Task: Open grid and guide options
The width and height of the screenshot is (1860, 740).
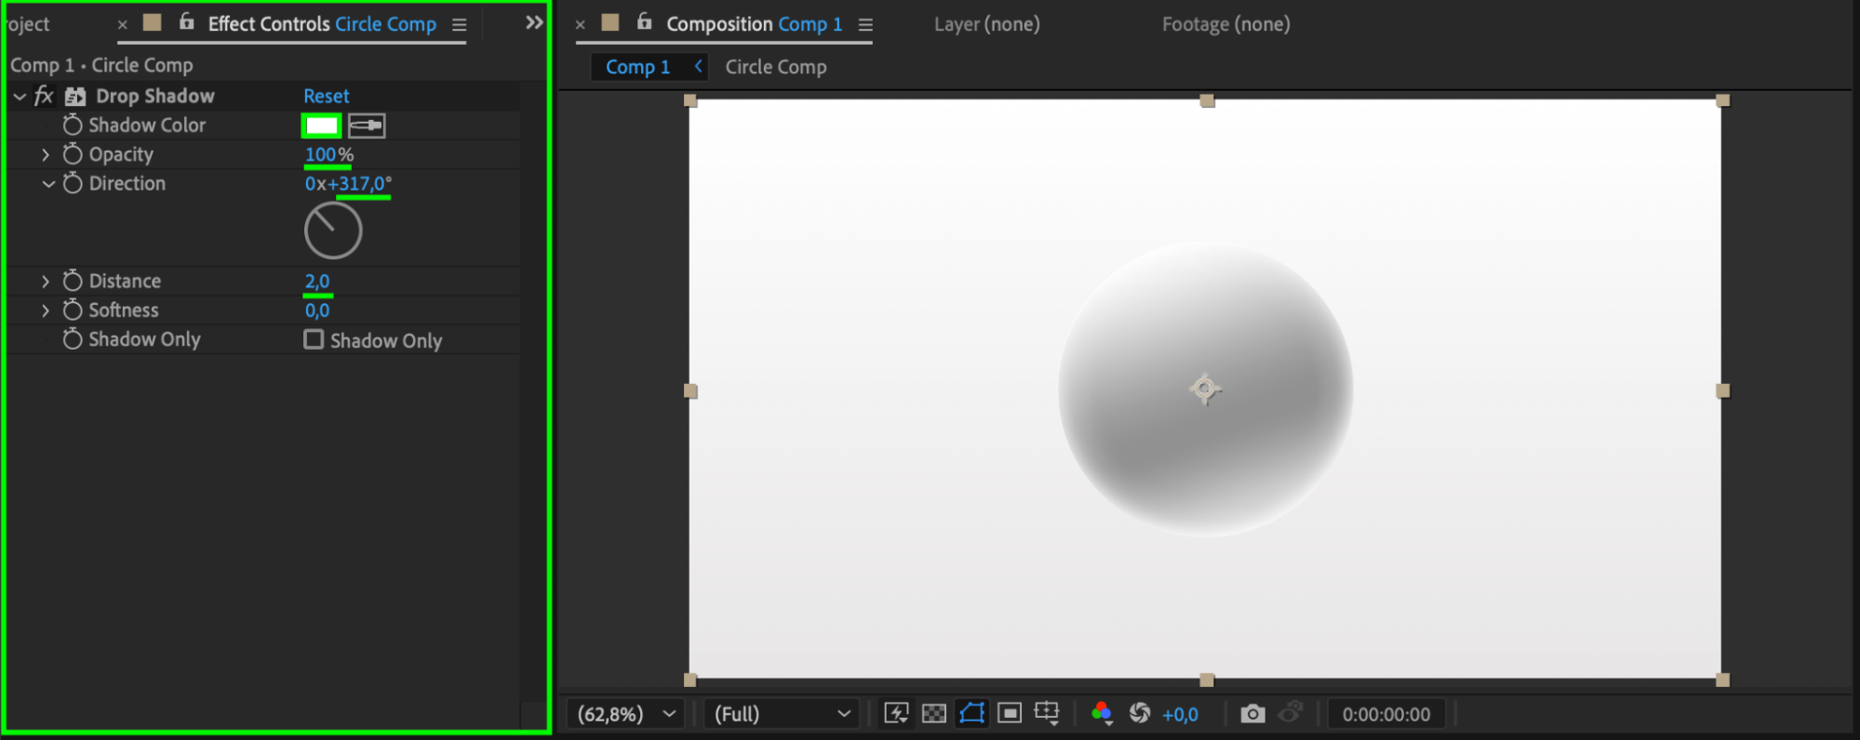Action: point(1047,713)
